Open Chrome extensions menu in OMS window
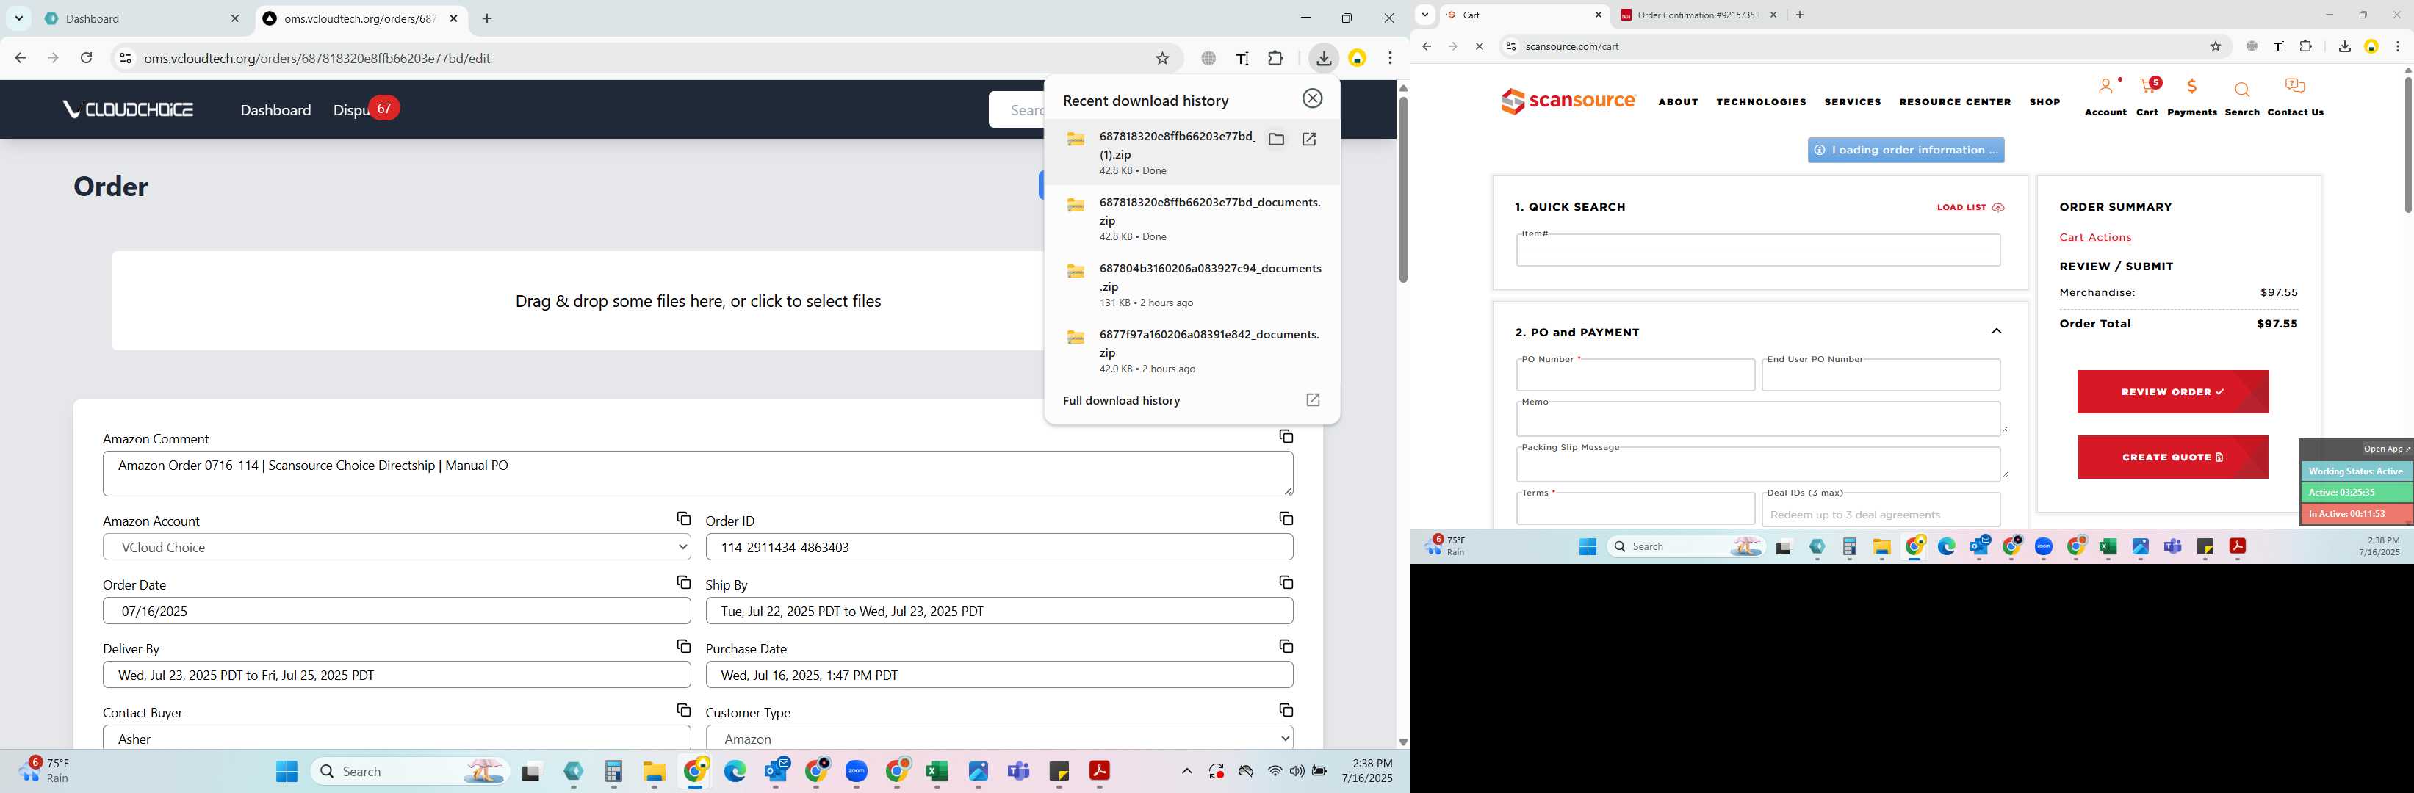 [1275, 58]
